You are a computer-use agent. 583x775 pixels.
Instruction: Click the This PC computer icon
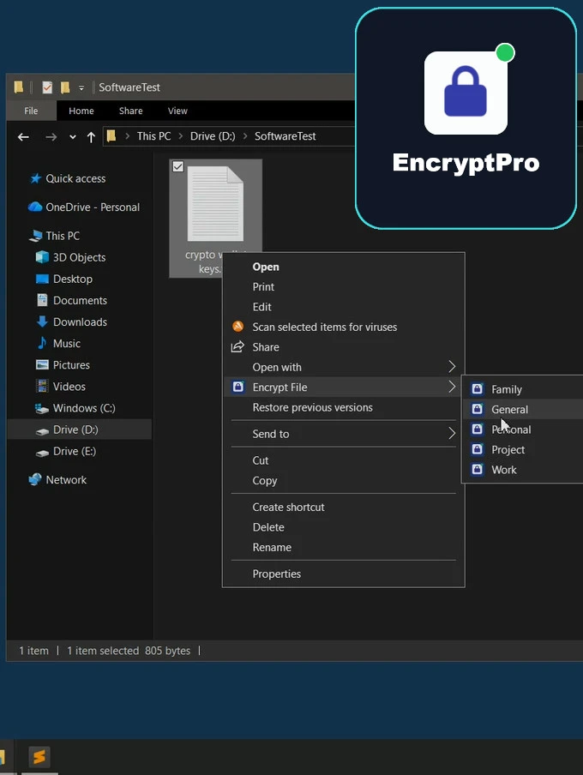tap(36, 236)
